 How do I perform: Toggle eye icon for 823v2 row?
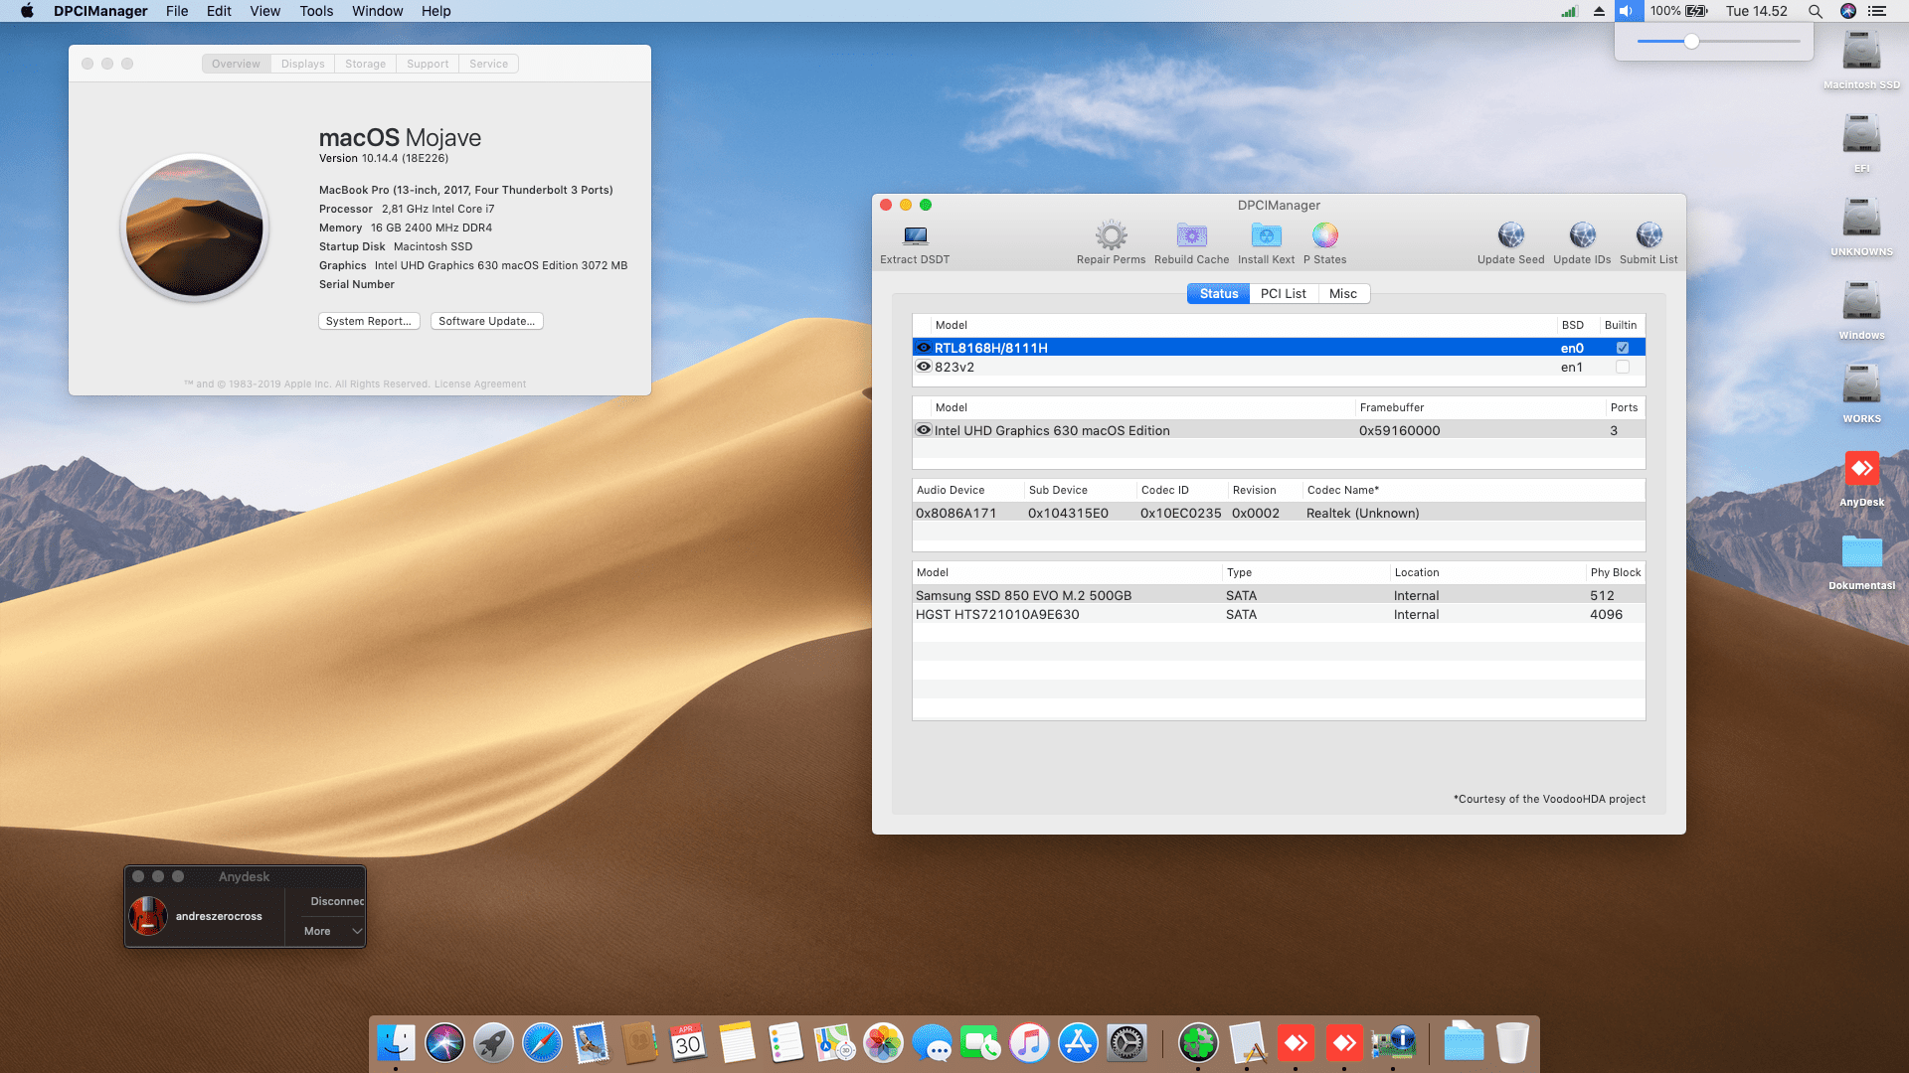point(924,367)
